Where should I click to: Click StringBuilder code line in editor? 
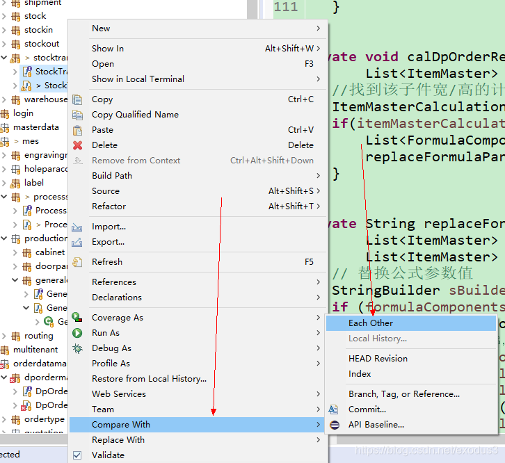coord(418,291)
